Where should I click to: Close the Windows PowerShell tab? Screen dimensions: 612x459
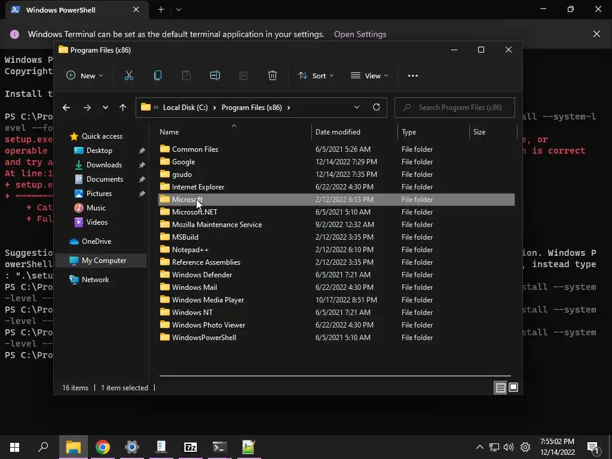click(x=136, y=10)
